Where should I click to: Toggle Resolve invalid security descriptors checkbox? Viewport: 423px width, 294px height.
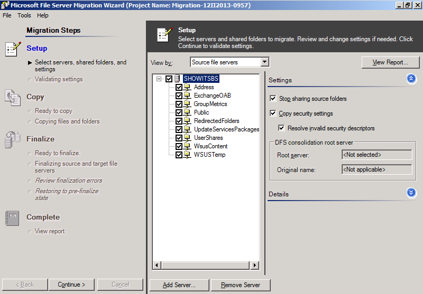[x=281, y=128]
